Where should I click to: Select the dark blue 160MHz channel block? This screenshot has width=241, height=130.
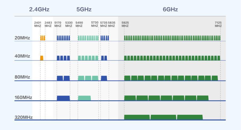63,98
